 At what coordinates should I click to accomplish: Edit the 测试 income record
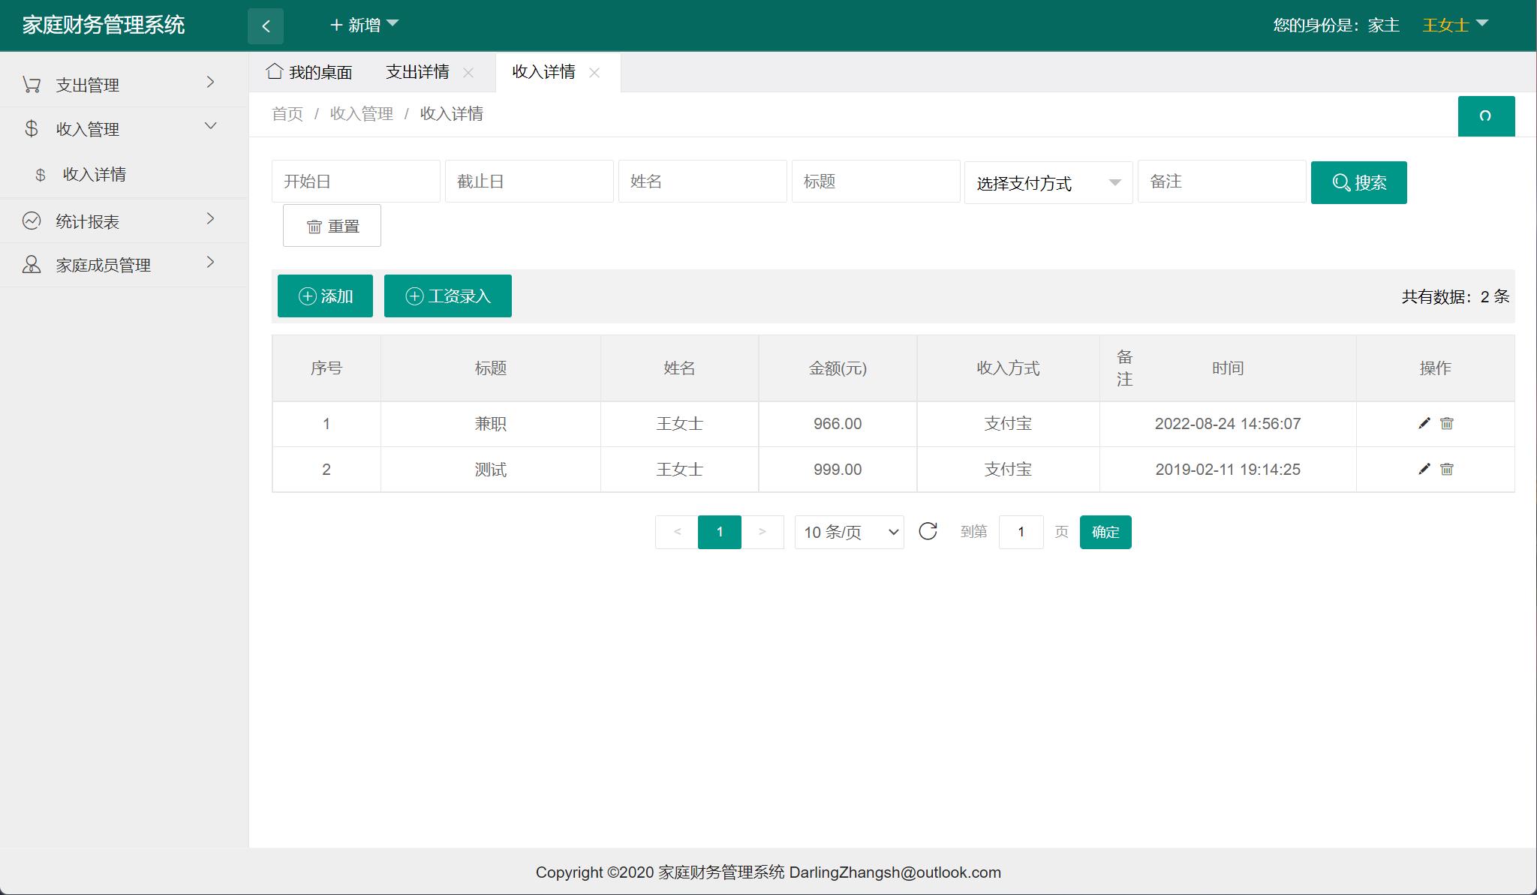point(1423,469)
